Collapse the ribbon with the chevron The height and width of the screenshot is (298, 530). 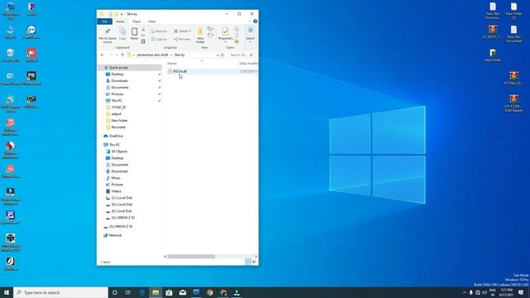point(249,22)
